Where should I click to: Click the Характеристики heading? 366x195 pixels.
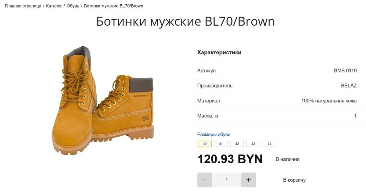pos(219,53)
